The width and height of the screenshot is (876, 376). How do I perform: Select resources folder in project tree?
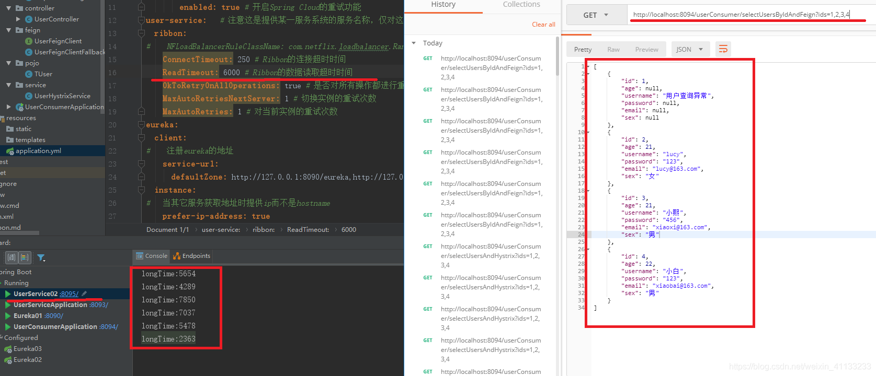[21, 118]
